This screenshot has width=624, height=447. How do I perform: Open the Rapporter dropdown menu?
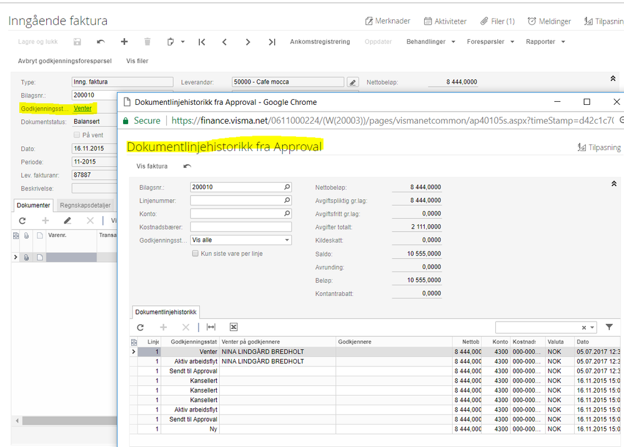[545, 42]
